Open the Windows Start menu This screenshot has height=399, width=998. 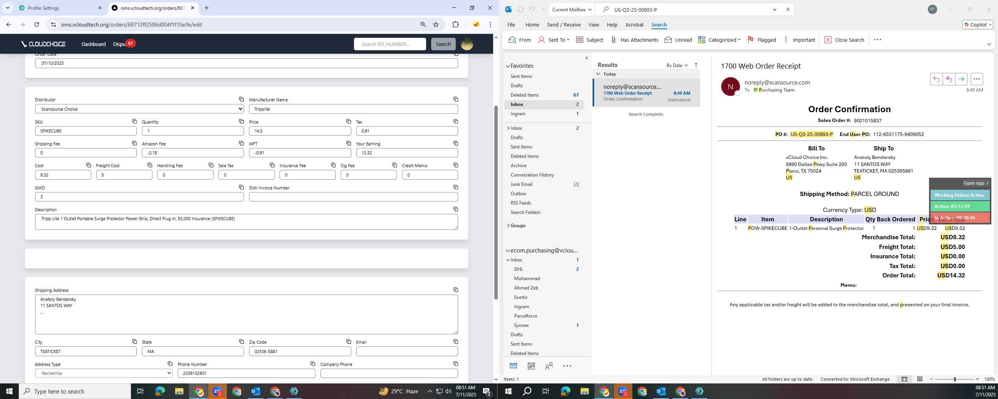click(x=9, y=391)
